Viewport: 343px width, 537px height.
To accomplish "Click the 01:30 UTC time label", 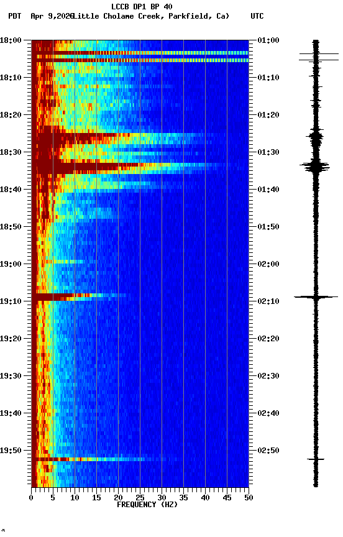I will (268, 152).
